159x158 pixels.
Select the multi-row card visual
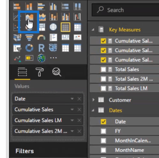pyautogui.click(x=53, y=37)
